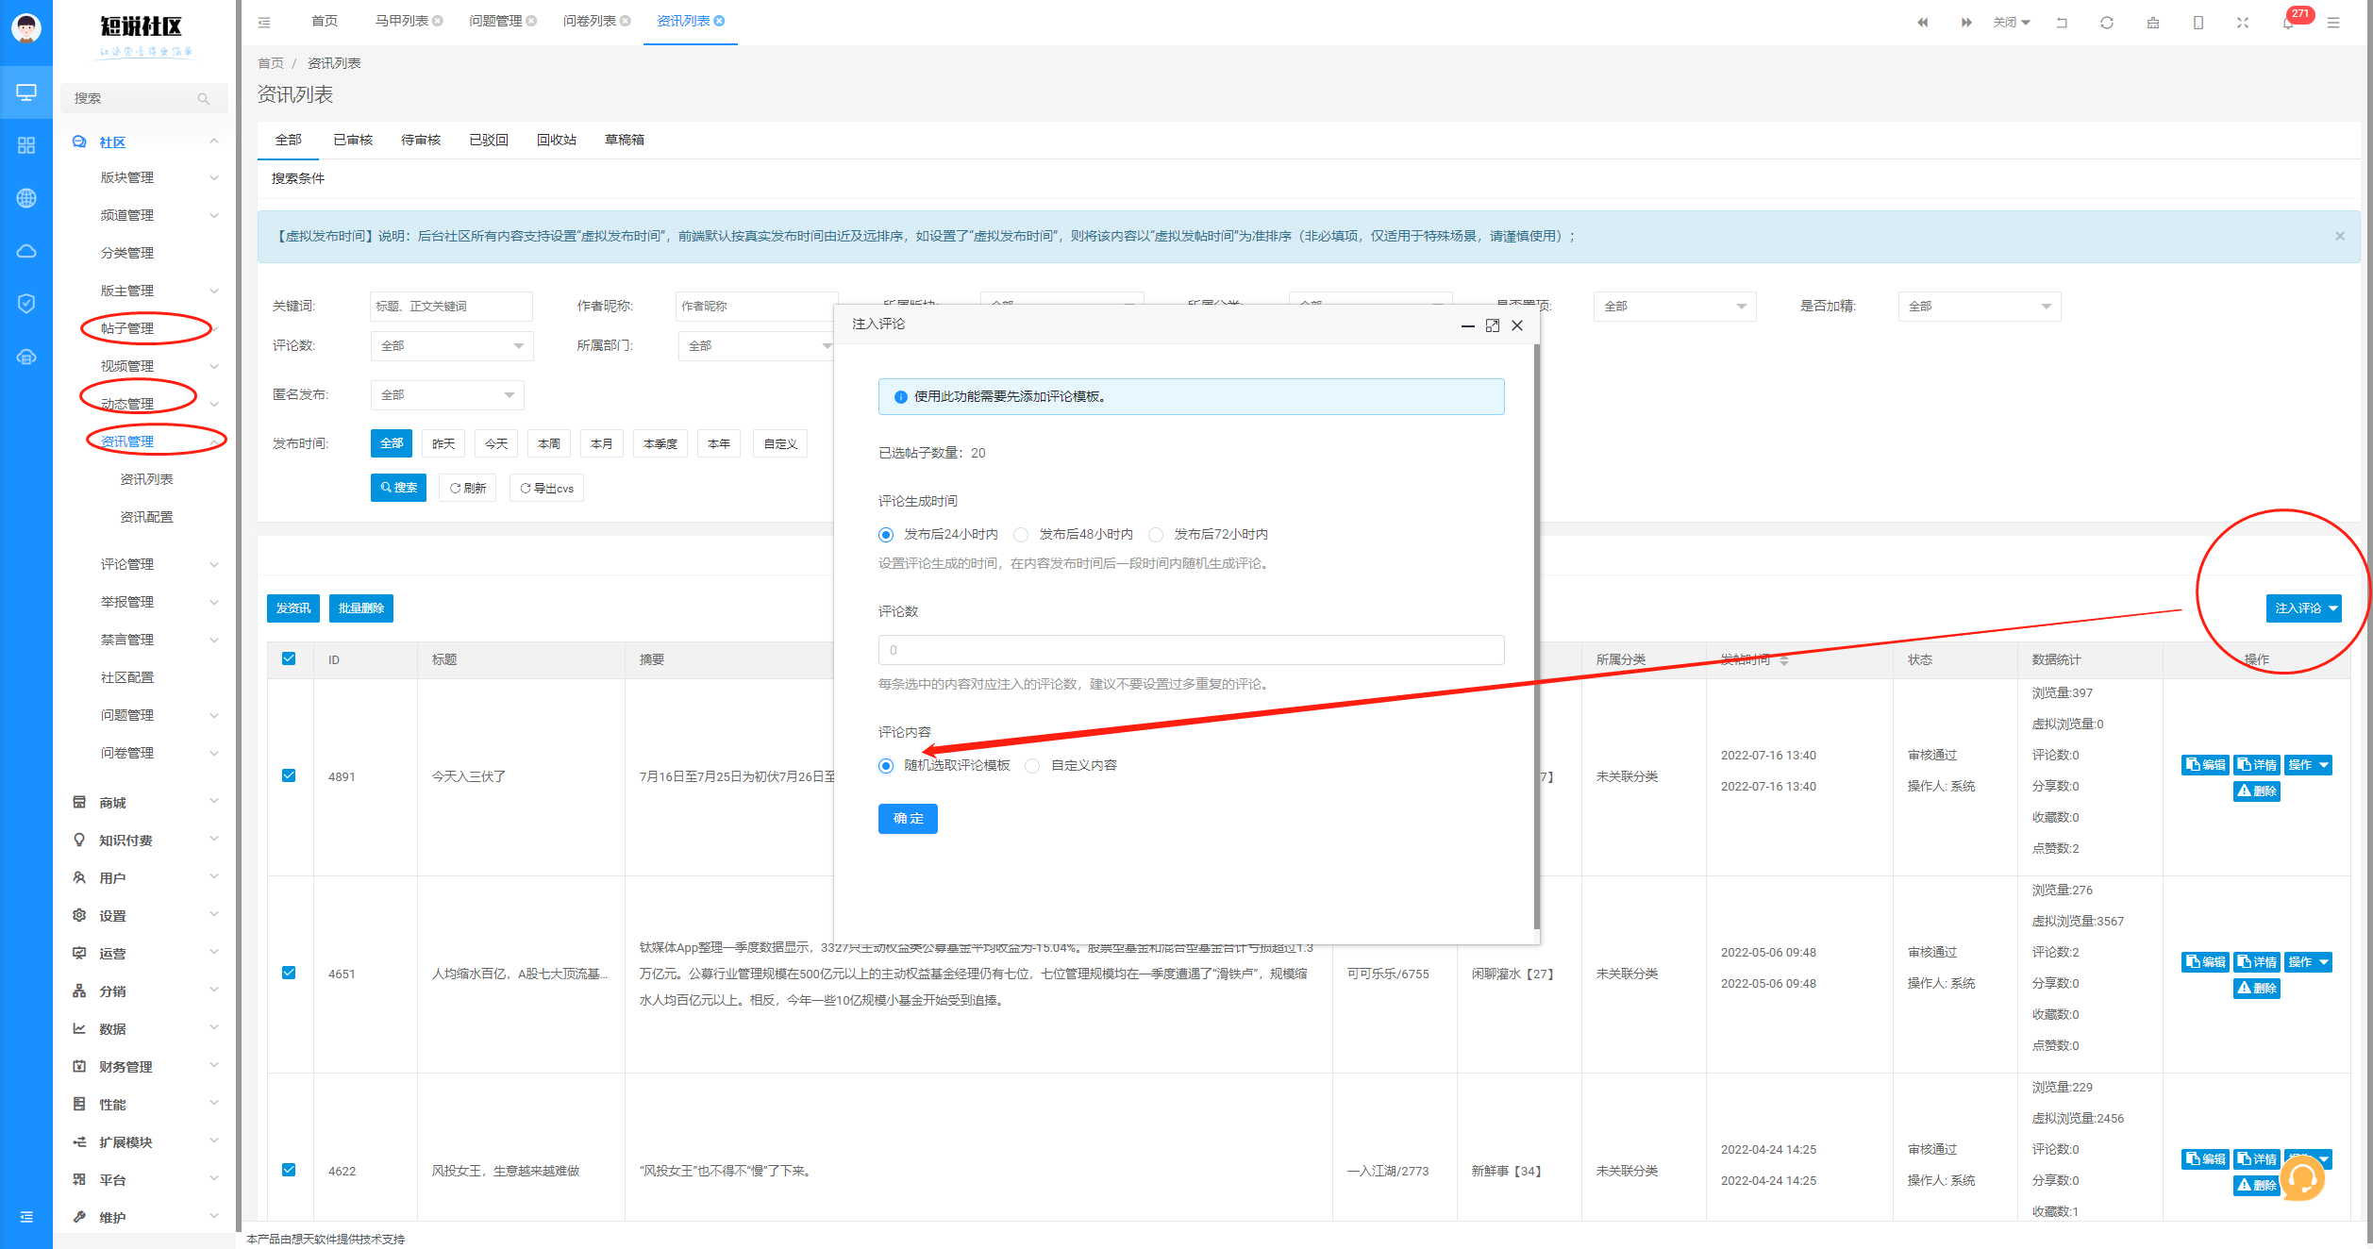2373x1249 pixels.
Task: Open the 首页 top tab
Action: [325, 21]
